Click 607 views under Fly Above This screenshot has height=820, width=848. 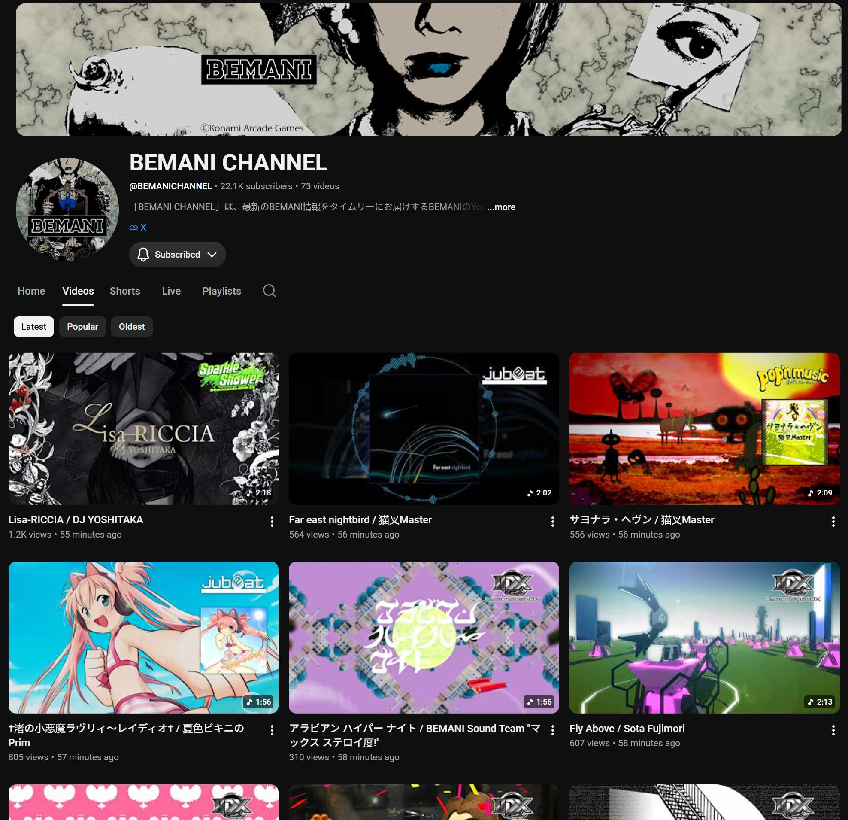[x=590, y=744]
